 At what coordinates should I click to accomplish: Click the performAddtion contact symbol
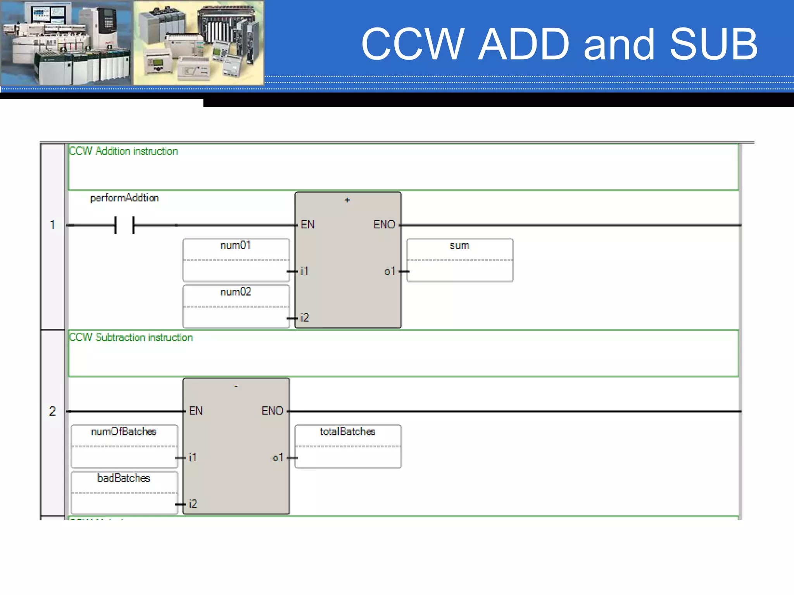point(124,225)
